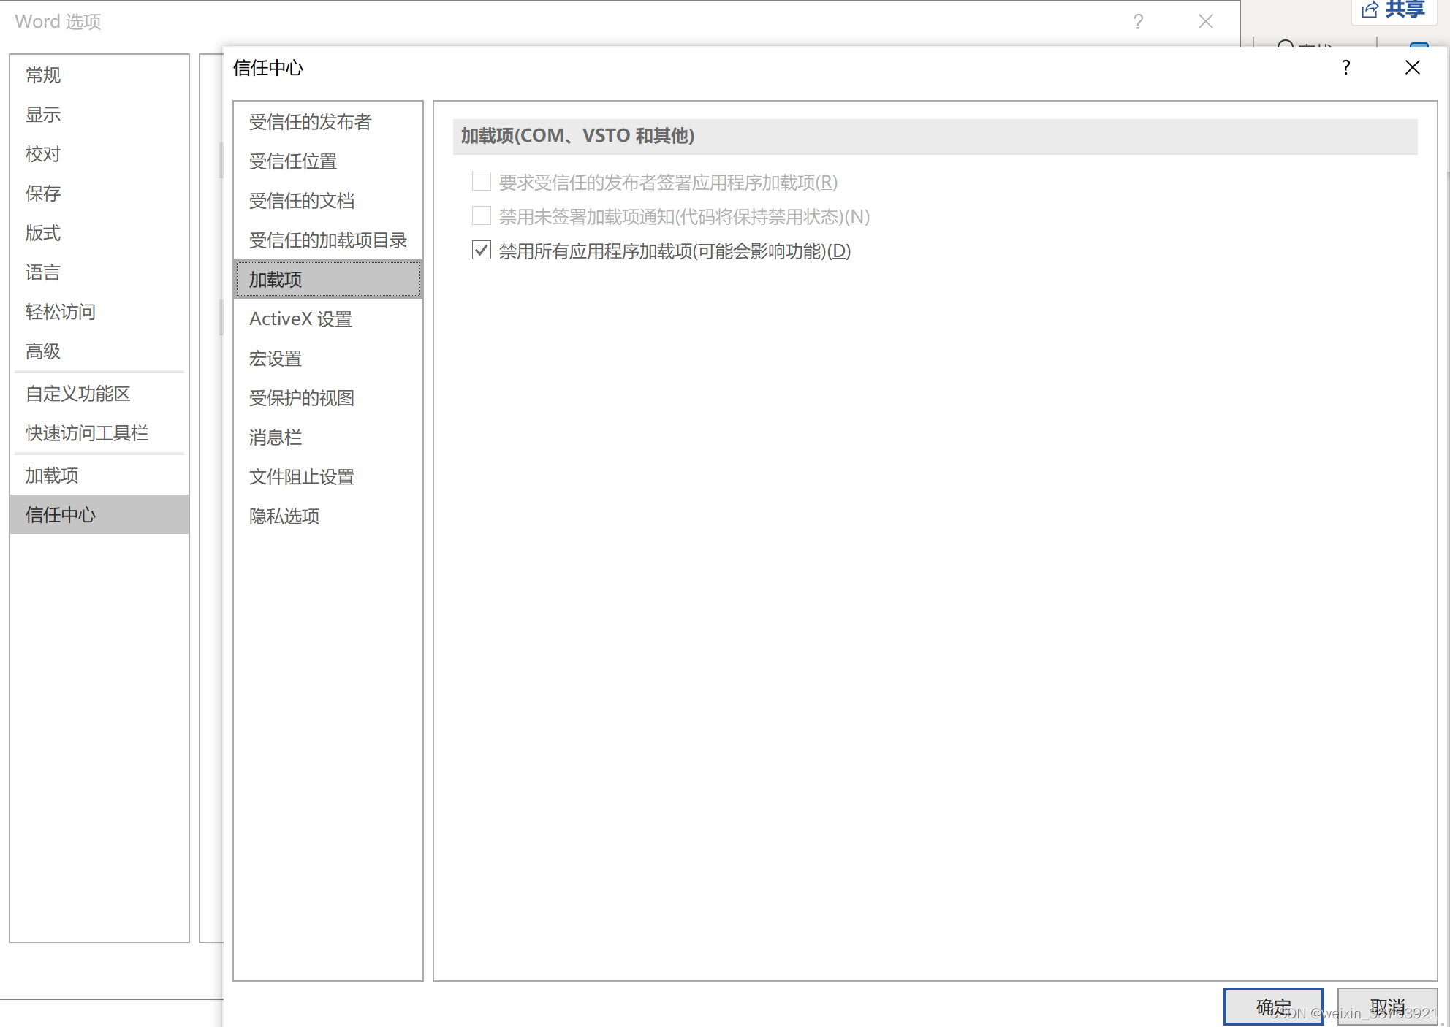This screenshot has width=1450, height=1027.
Task: Open 自定义功能区 in Word Options
Action: point(77,394)
